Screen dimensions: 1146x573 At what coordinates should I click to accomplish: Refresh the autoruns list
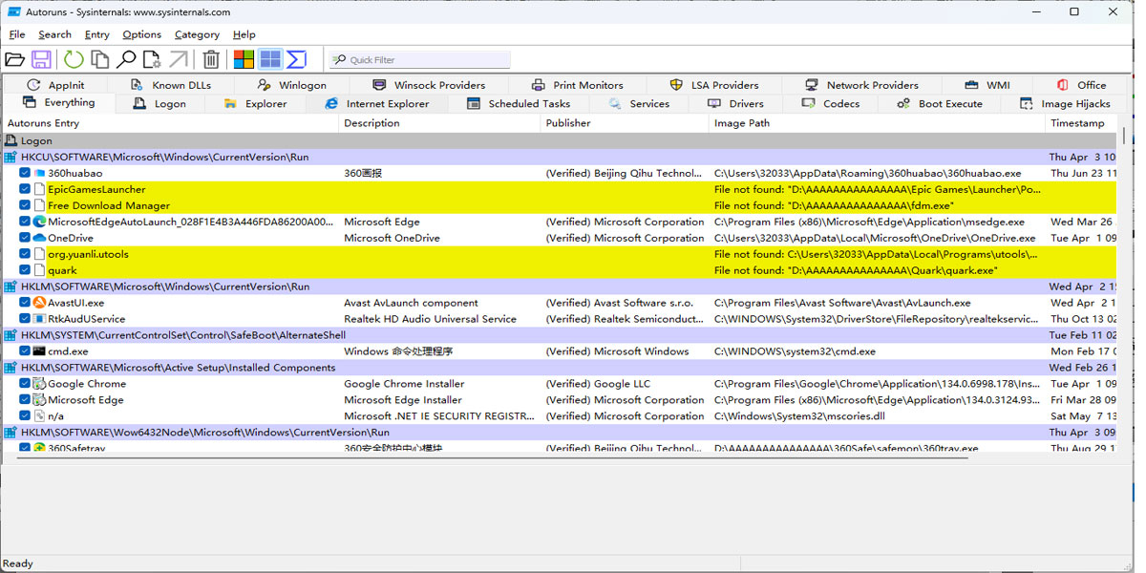tap(74, 59)
